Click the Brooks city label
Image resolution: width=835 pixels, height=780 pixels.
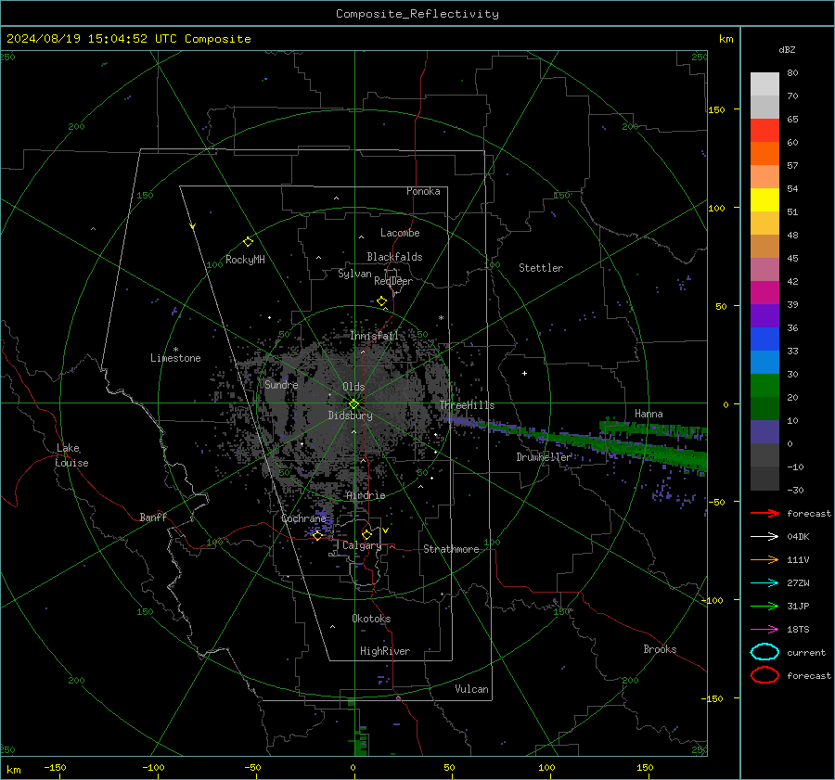(x=660, y=649)
